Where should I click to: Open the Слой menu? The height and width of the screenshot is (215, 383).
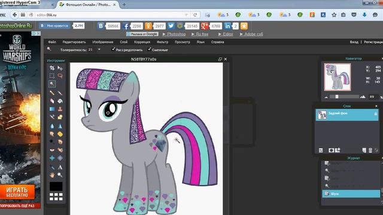click(x=124, y=42)
